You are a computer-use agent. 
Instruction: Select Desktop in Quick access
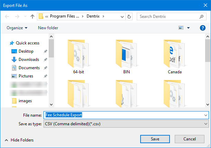click(26, 51)
